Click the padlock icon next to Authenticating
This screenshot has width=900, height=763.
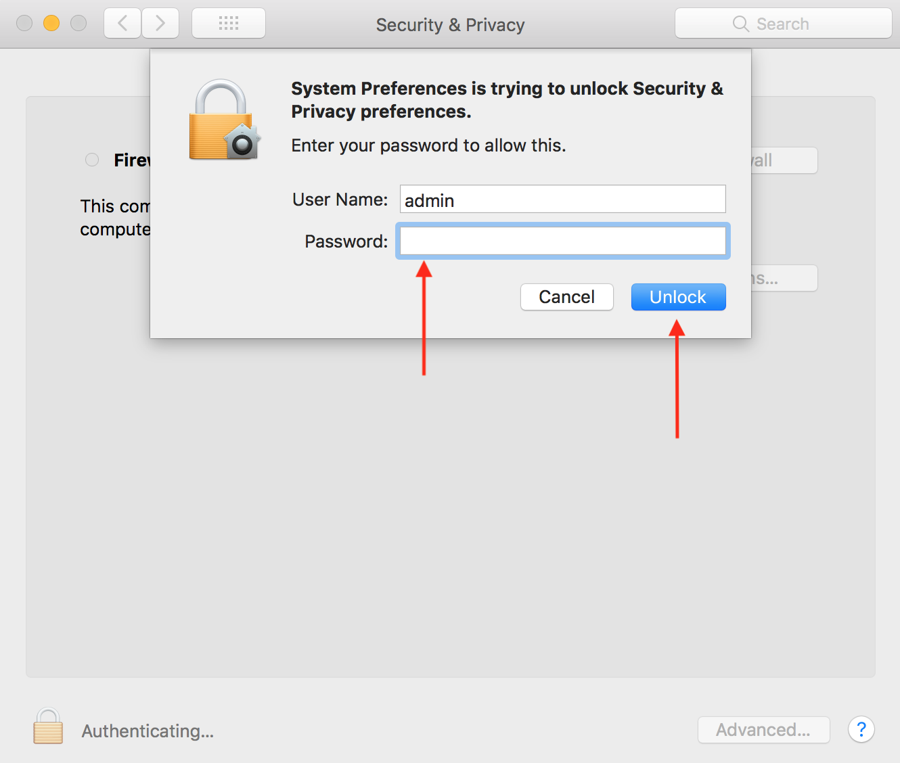click(48, 726)
